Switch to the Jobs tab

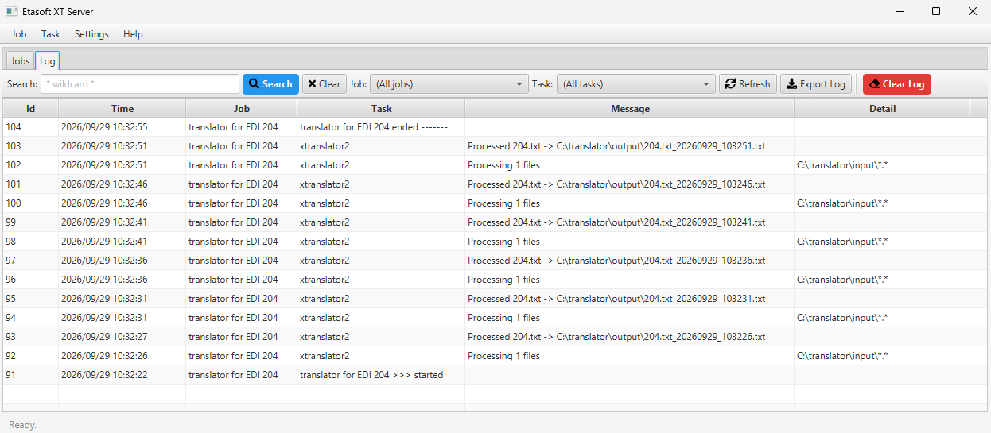[x=20, y=61]
